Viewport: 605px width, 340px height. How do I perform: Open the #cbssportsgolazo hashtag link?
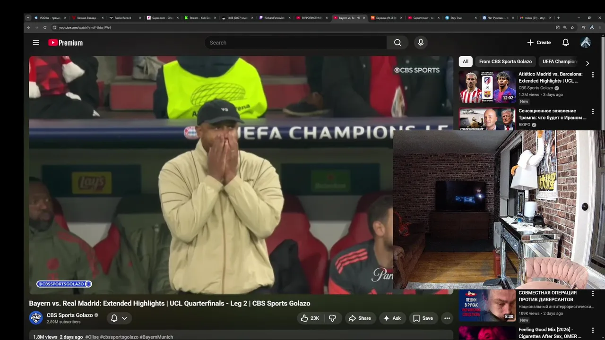(119, 337)
